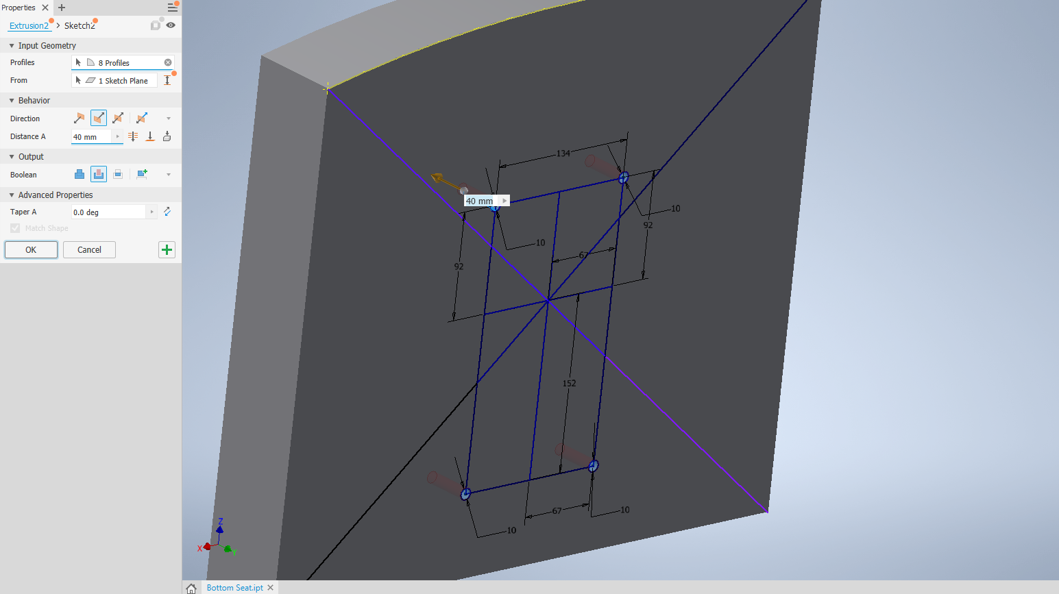Open the Boolean options dropdown arrow
The height and width of the screenshot is (594, 1059).
coord(168,174)
